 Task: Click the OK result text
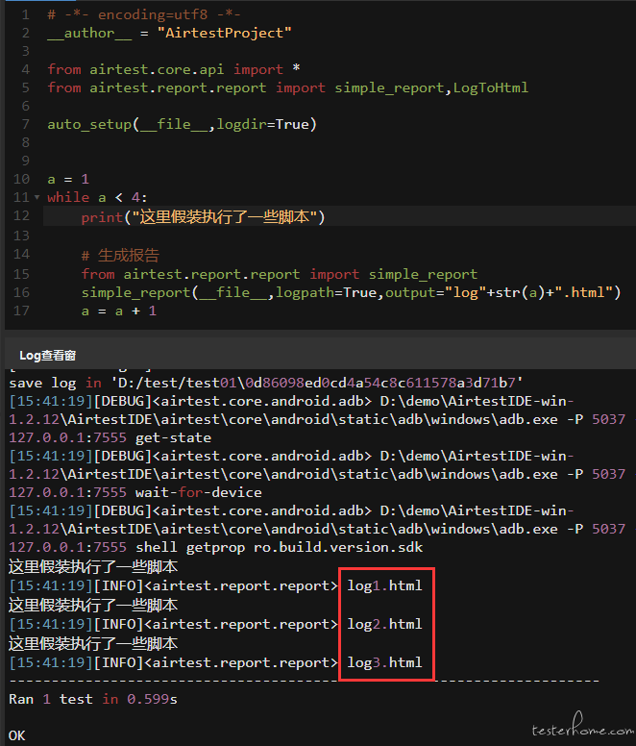point(16,736)
